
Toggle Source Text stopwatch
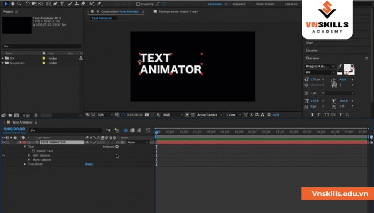(x=33, y=151)
